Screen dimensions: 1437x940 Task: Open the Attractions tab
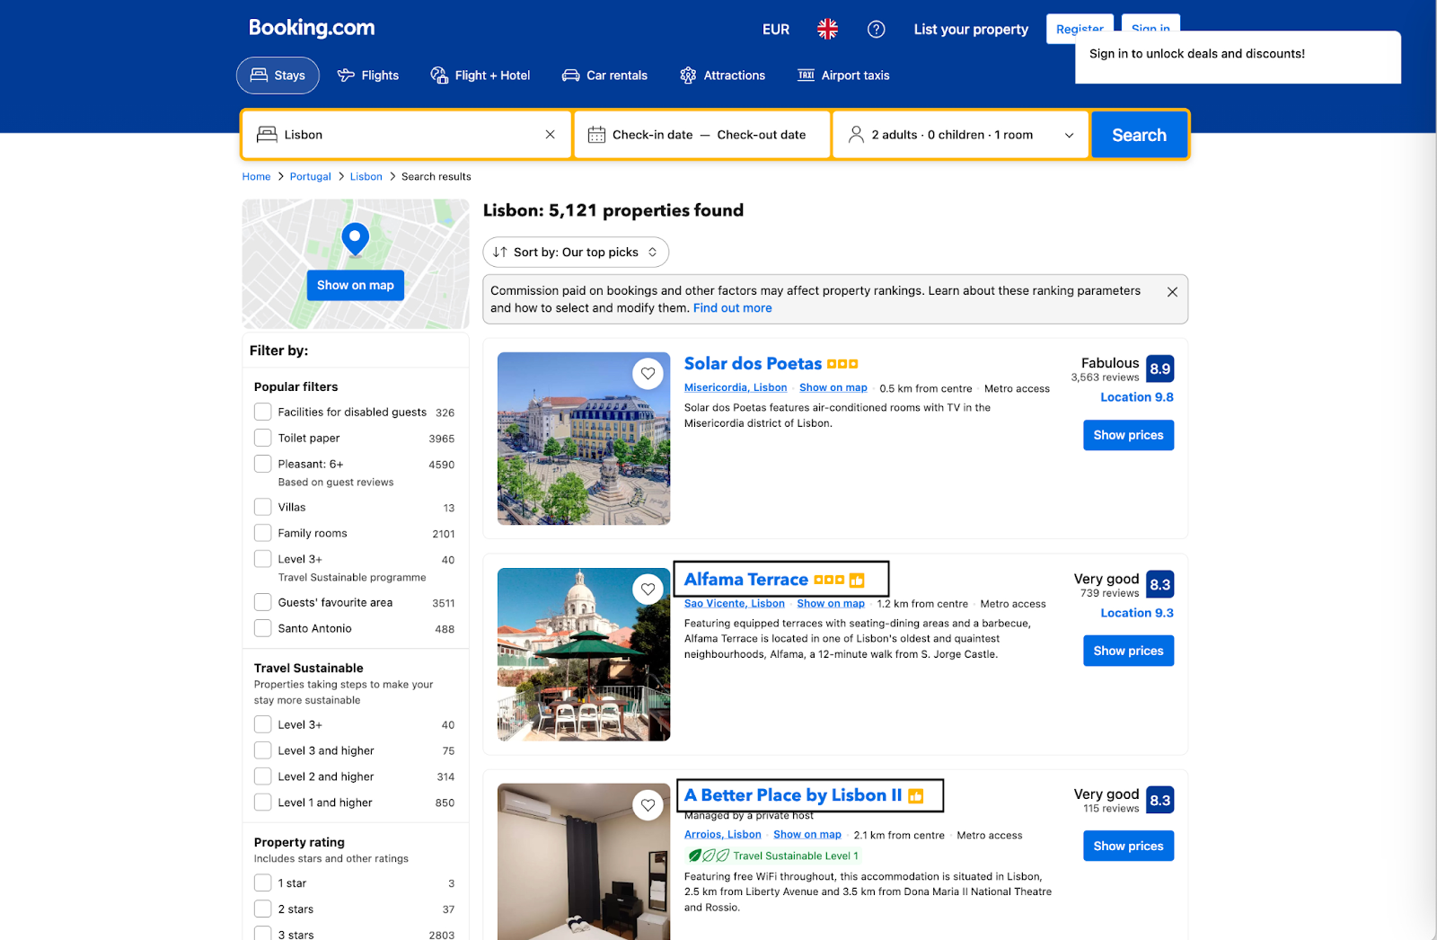pyautogui.click(x=723, y=75)
